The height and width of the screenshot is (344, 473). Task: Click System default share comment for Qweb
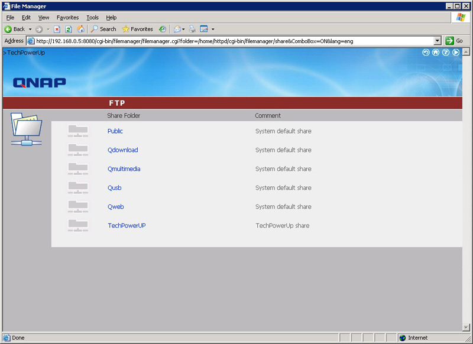point(283,207)
